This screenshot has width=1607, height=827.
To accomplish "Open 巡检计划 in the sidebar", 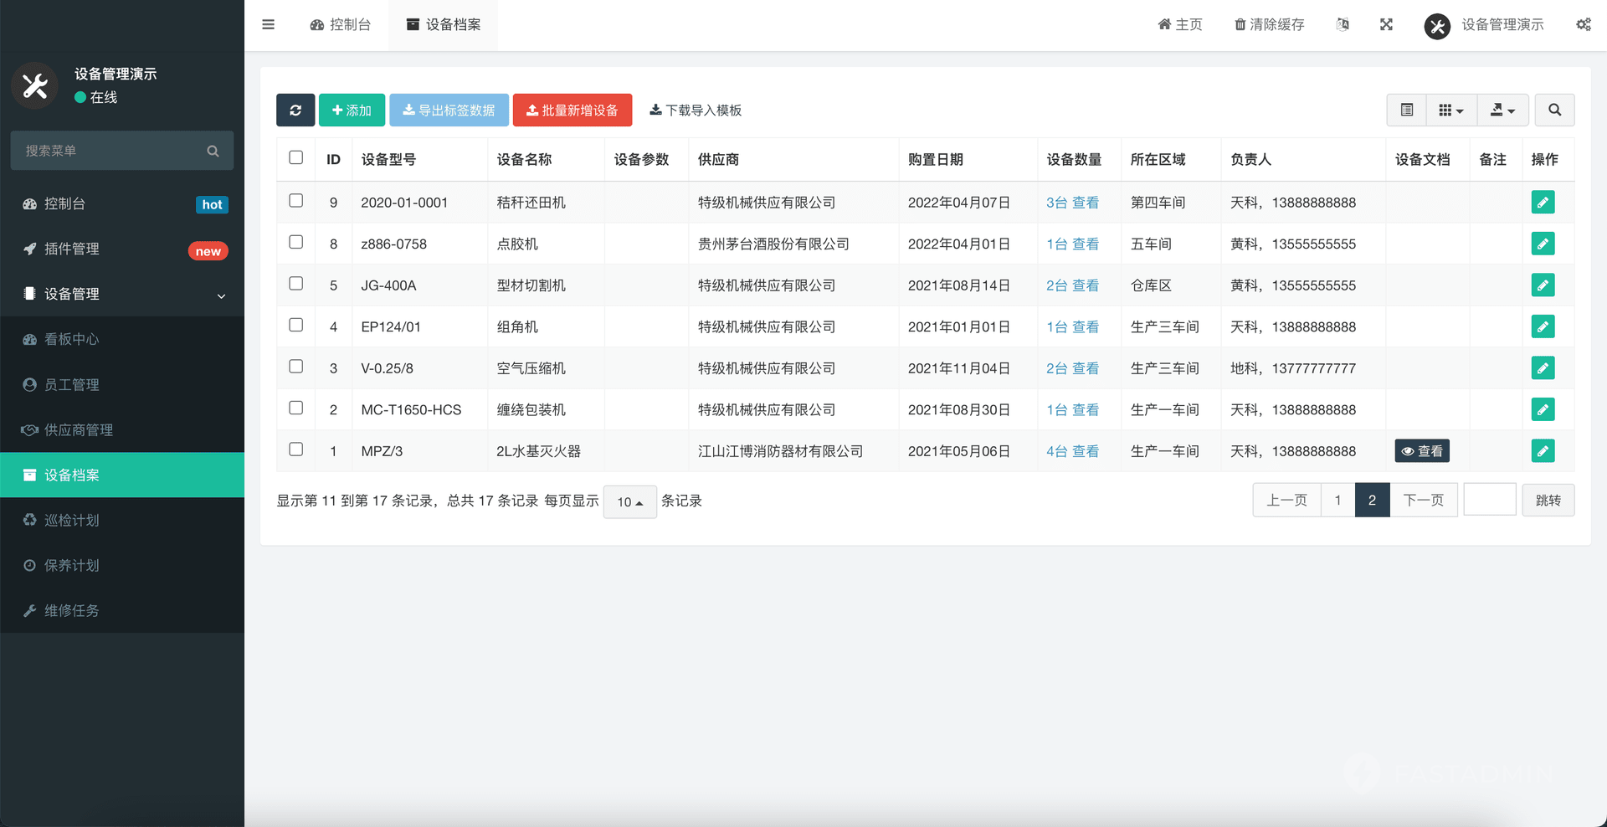I will (122, 520).
